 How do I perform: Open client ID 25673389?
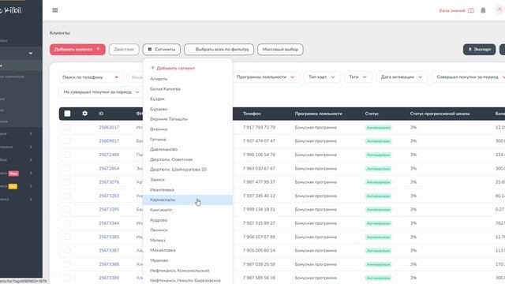pos(109,278)
